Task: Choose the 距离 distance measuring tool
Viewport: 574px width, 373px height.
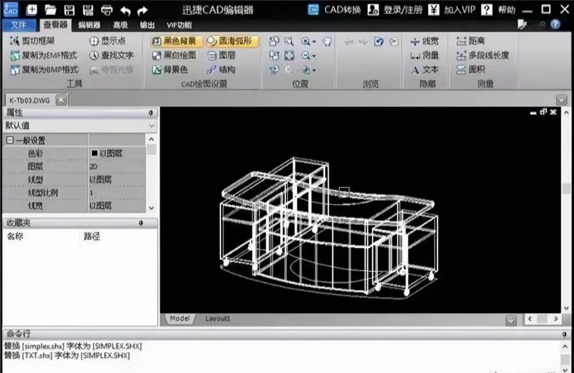Action: 472,41
